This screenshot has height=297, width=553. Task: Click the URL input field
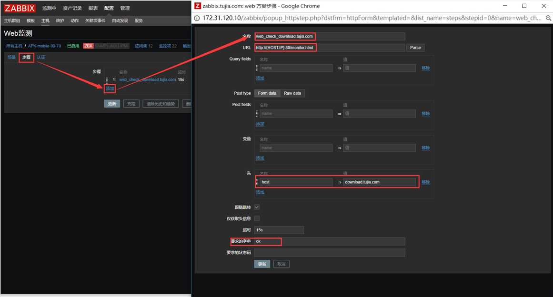pyautogui.click(x=330, y=48)
